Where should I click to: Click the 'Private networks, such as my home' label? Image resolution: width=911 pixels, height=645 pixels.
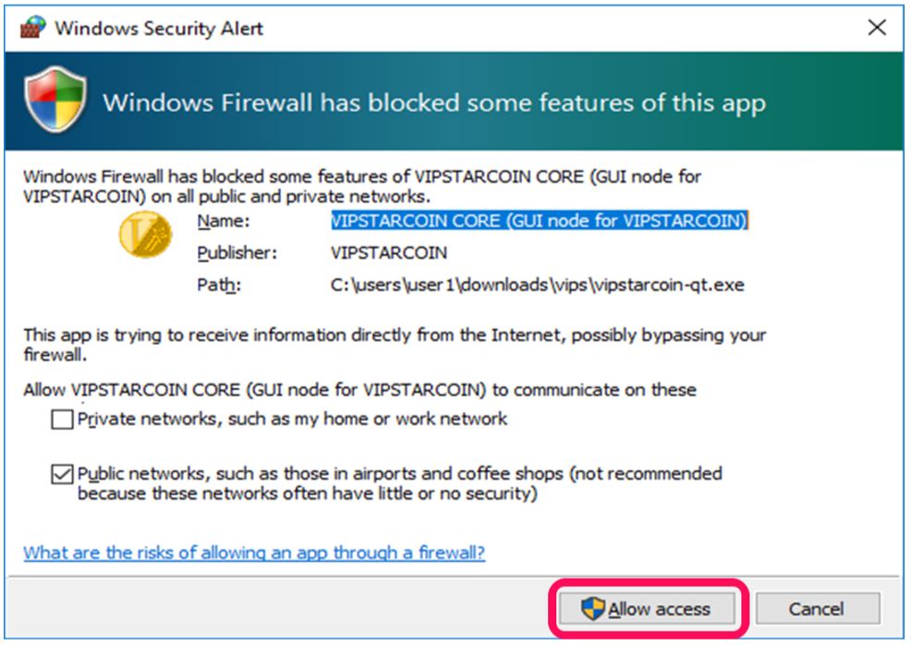pyautogui.click(x=293, y=420)
